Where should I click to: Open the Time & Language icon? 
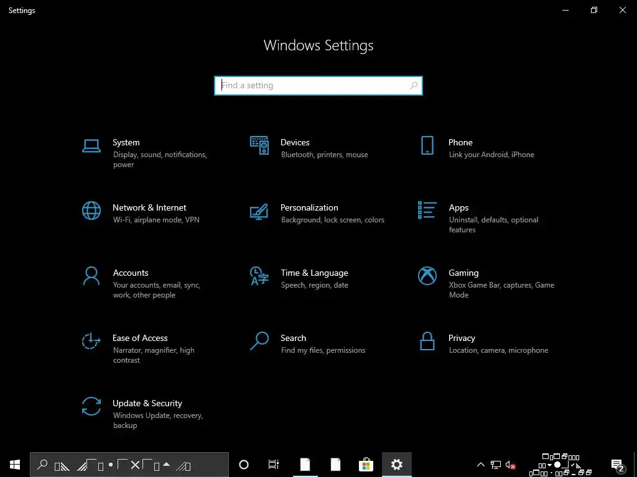pyautogui.click(x=259, y=276)
